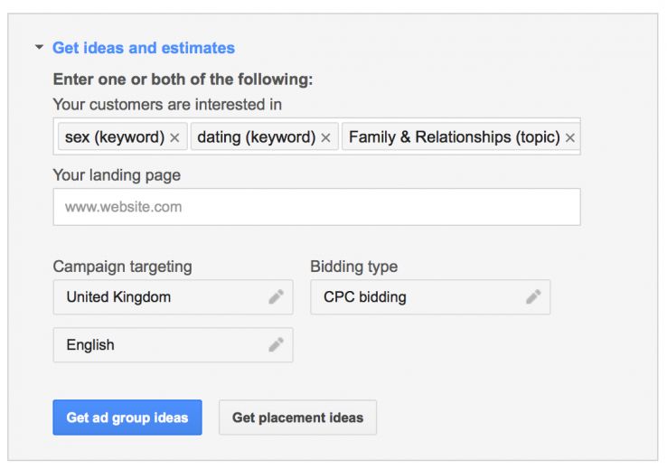Delete the Family & Relationships topic chip

[570, 138]
